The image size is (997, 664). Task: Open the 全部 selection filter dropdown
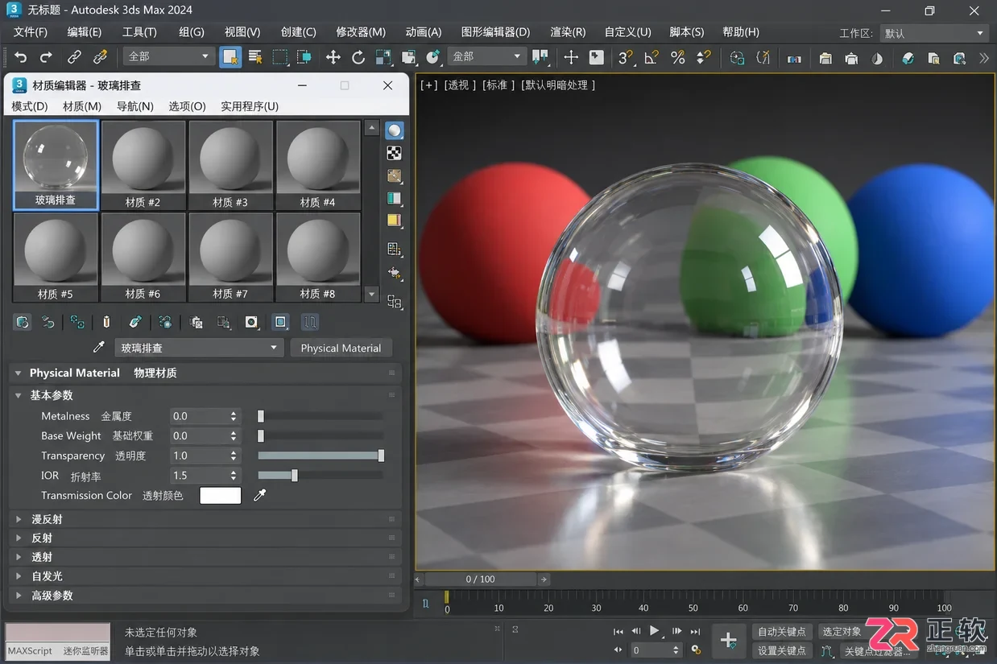point(168,56)
